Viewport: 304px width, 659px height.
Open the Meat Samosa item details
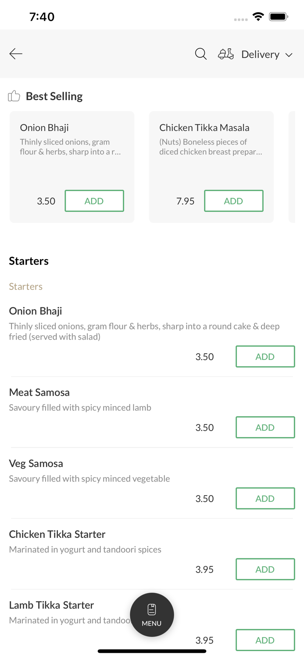point(39,392)
